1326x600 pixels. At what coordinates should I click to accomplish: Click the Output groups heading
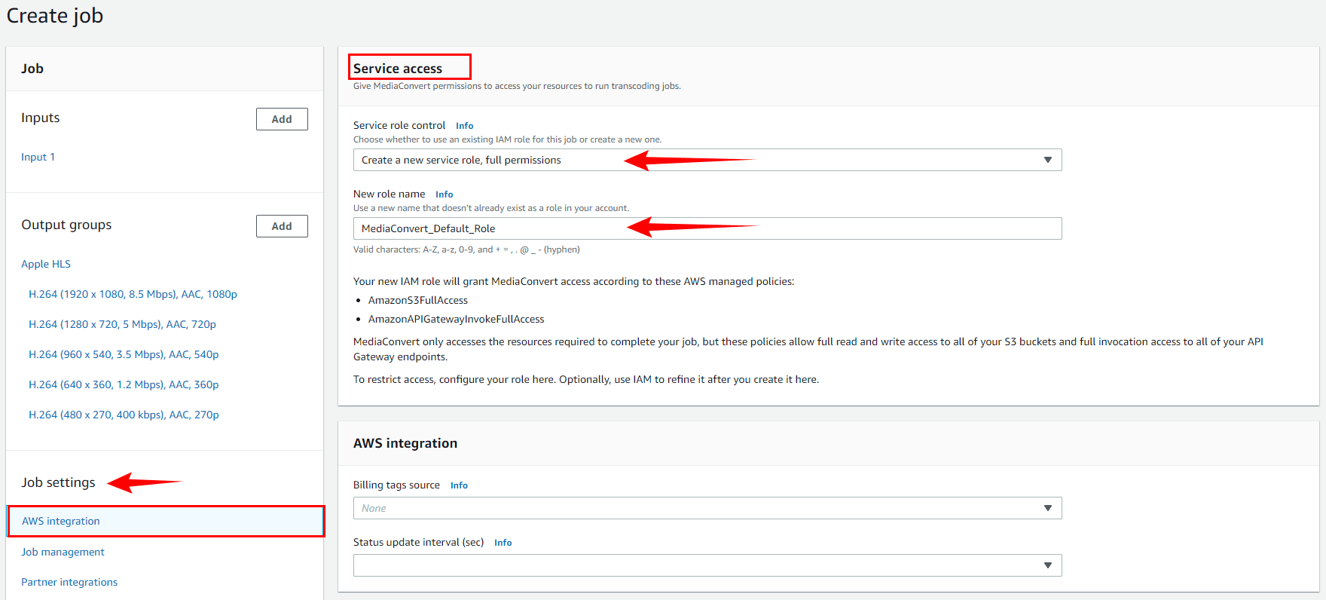[66, 225]
